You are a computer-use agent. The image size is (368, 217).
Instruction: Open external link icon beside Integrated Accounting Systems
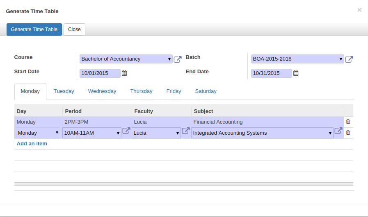click(x=338, y=131)
